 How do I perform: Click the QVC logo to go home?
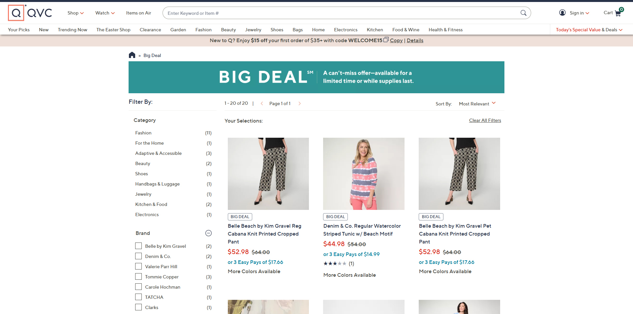point(30,13)
